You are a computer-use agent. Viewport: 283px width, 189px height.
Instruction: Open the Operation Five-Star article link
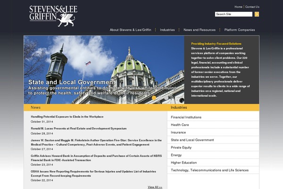pyautogui.click(x=96, y=142)
